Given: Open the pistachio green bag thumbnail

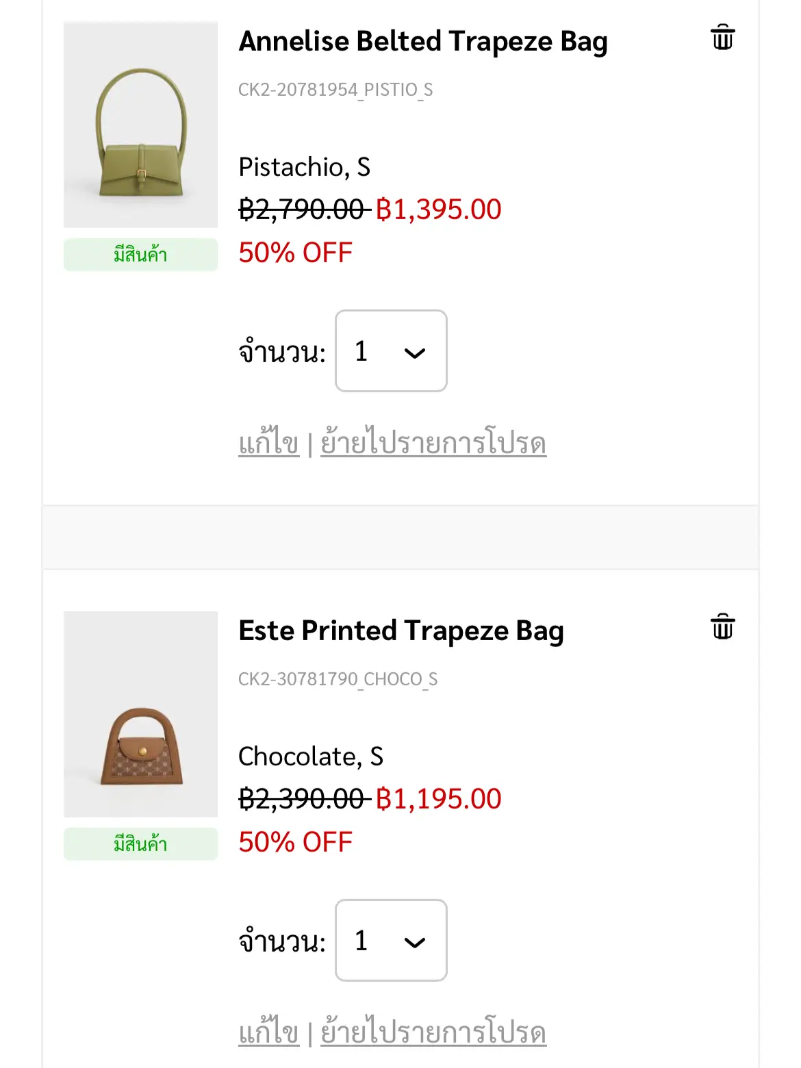Looking at the screenshot, I should click(x=140, y=125).
